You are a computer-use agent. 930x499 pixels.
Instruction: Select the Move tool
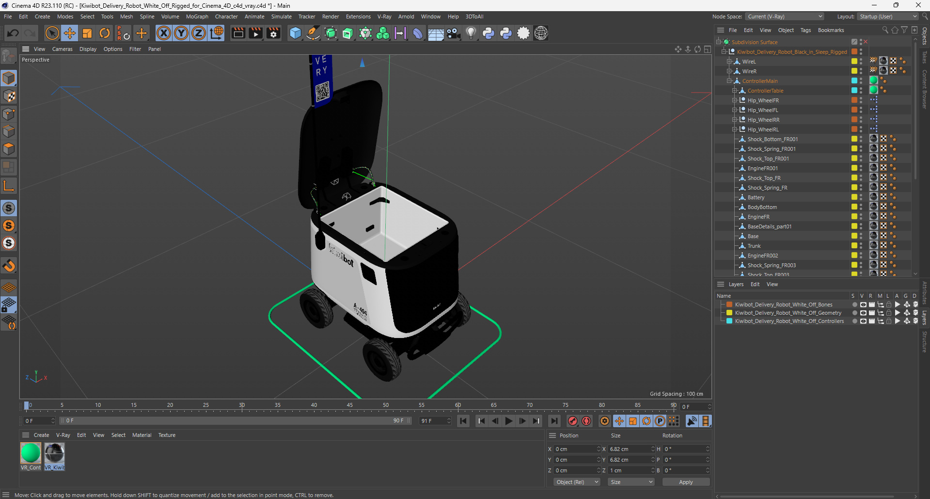[70, 33]
